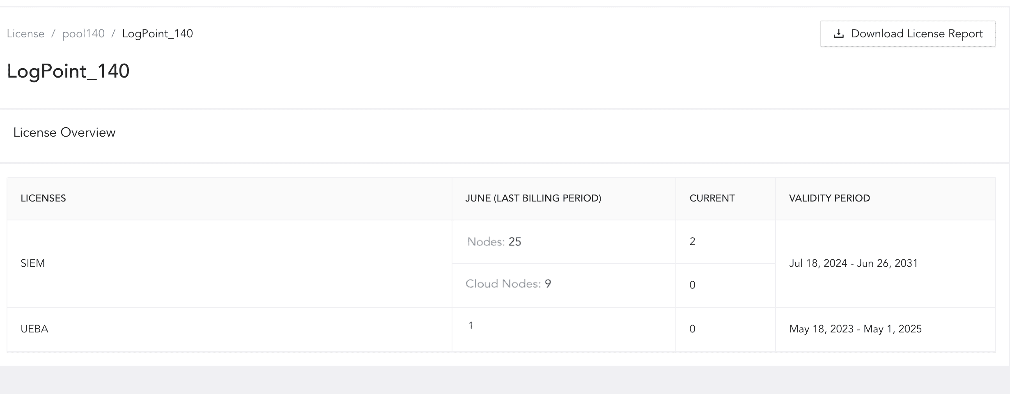Select the UEBA license row label
Screen dimensions: 1010x394
[x=34, y=329]
